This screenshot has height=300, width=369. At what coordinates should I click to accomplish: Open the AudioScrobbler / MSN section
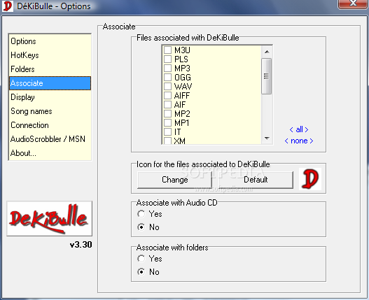tap(50, 139)
